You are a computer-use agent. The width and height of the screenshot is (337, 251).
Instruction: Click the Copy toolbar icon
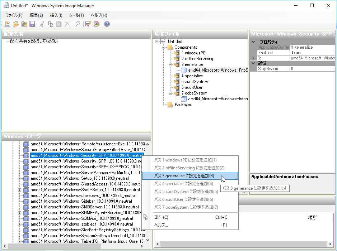pyautogui.click(x=51, y=24)
